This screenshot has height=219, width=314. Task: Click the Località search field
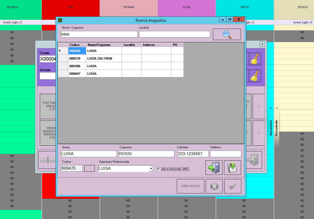(x=174, y=34)
